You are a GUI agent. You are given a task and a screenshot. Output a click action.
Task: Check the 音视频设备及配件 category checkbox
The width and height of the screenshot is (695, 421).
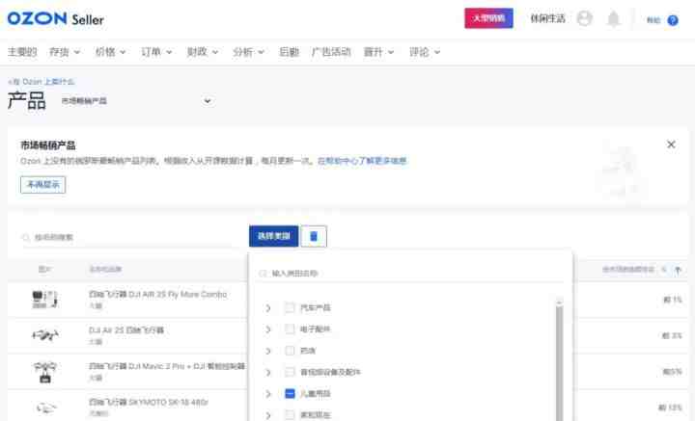tap(290, 372)
